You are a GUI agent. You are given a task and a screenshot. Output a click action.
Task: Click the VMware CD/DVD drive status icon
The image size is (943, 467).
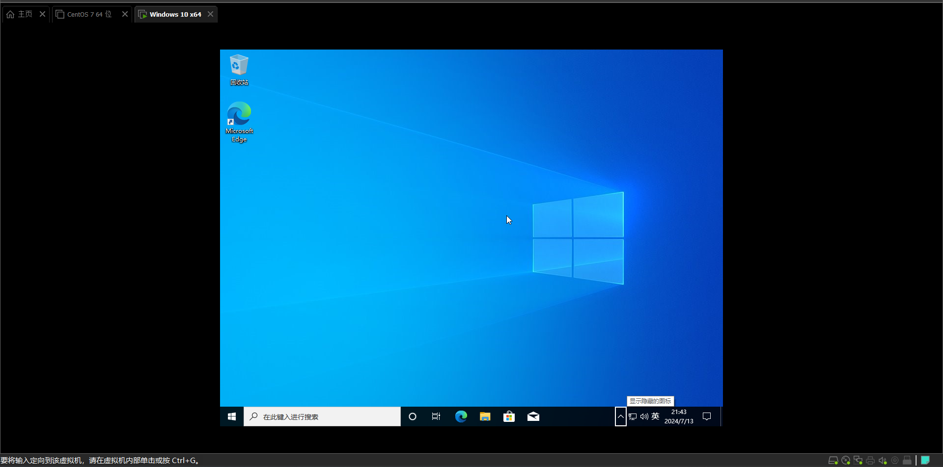coord(846,460)
